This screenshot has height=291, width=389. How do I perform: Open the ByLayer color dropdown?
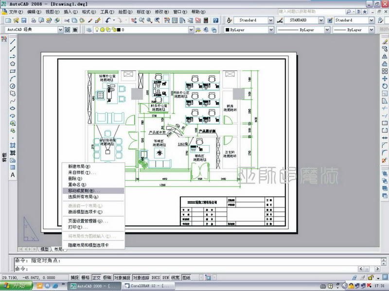point(271,30)
